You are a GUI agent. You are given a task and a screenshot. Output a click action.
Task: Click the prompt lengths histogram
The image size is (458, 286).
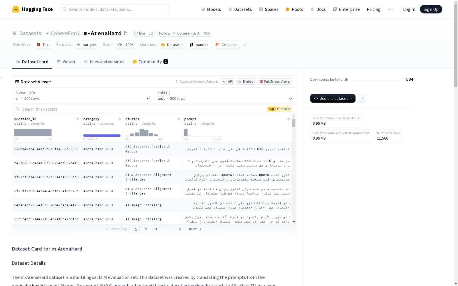click(203, 132)
